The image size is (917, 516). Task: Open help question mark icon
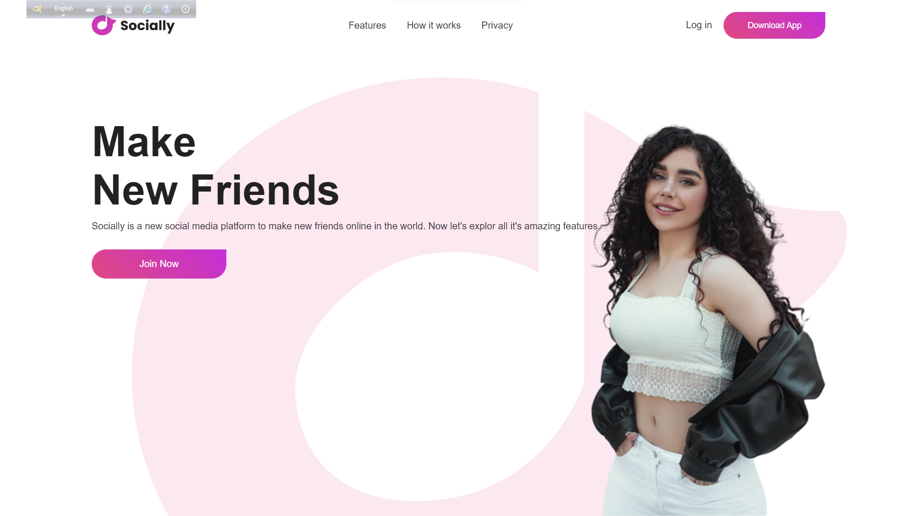[166, 9]
